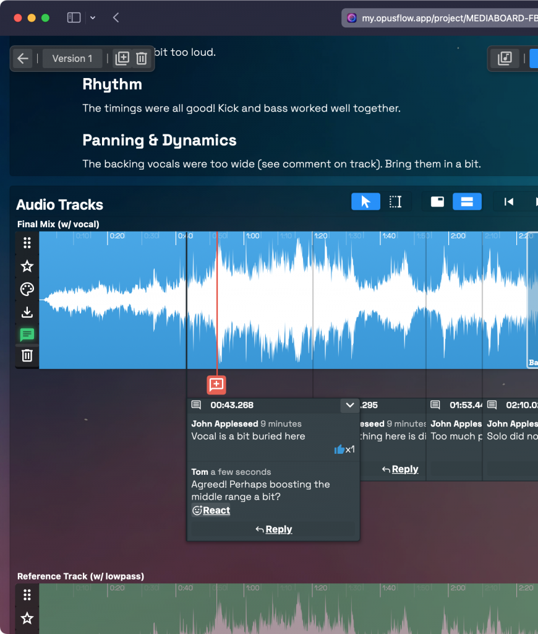Open the sidebar layout dropdown chevron
538x634 pixels.
(x=93, y=18)
